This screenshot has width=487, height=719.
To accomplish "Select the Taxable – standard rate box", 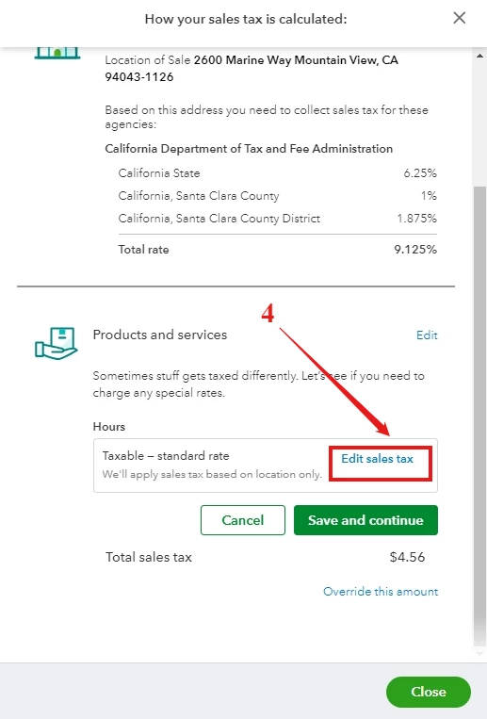I will [x=265, y=466].
